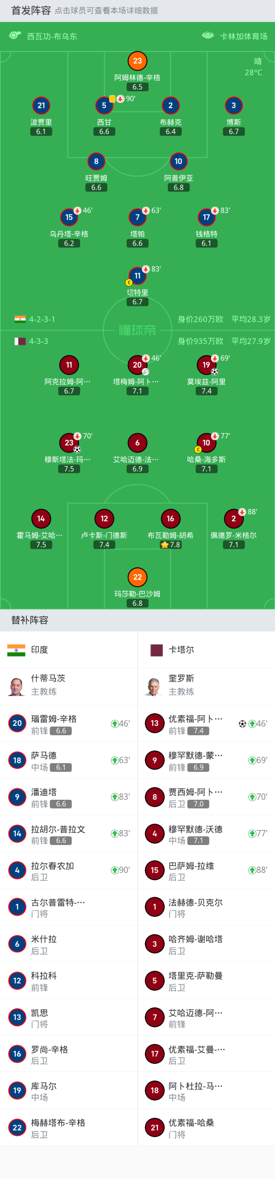275x1179 pixels.
Task: Click coach 奎罗斯 avatar photo
Action: [154, 686]
